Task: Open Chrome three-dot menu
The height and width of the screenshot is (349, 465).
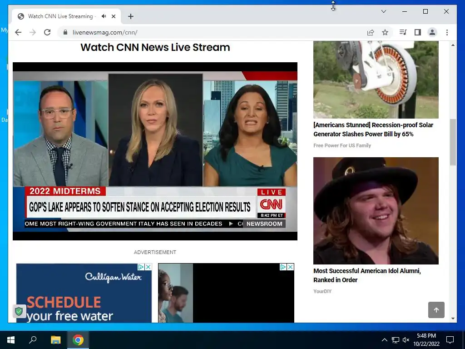Action: (447, 32)
